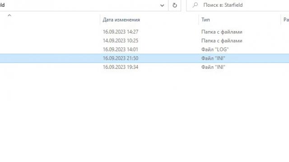The width and height of the screenshot is (289, 162).
Task: Click 'Файл "INI"' in the 21:50 row
Action: [x=213, y=58]
